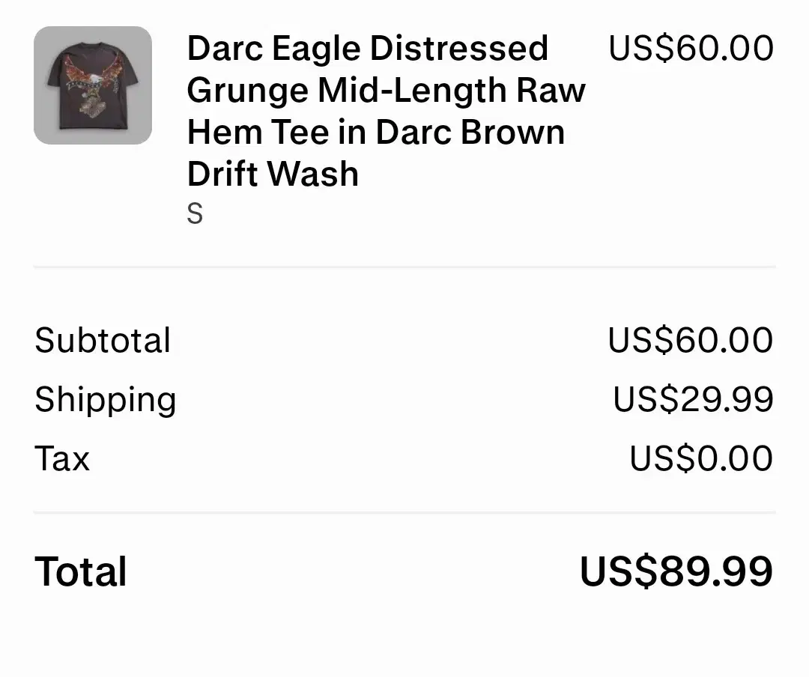The image size is (809, 677).
Task: Click the words Drift Wash in title
Action: (273, 174)
